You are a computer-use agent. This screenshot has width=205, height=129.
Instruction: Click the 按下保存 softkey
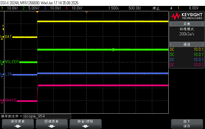click(187, 124)
